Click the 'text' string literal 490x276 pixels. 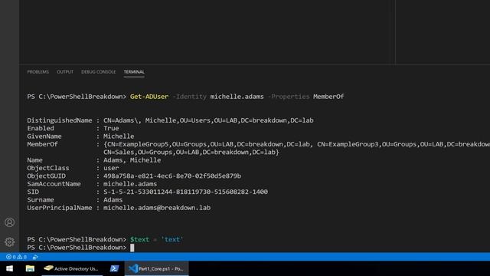172,240
